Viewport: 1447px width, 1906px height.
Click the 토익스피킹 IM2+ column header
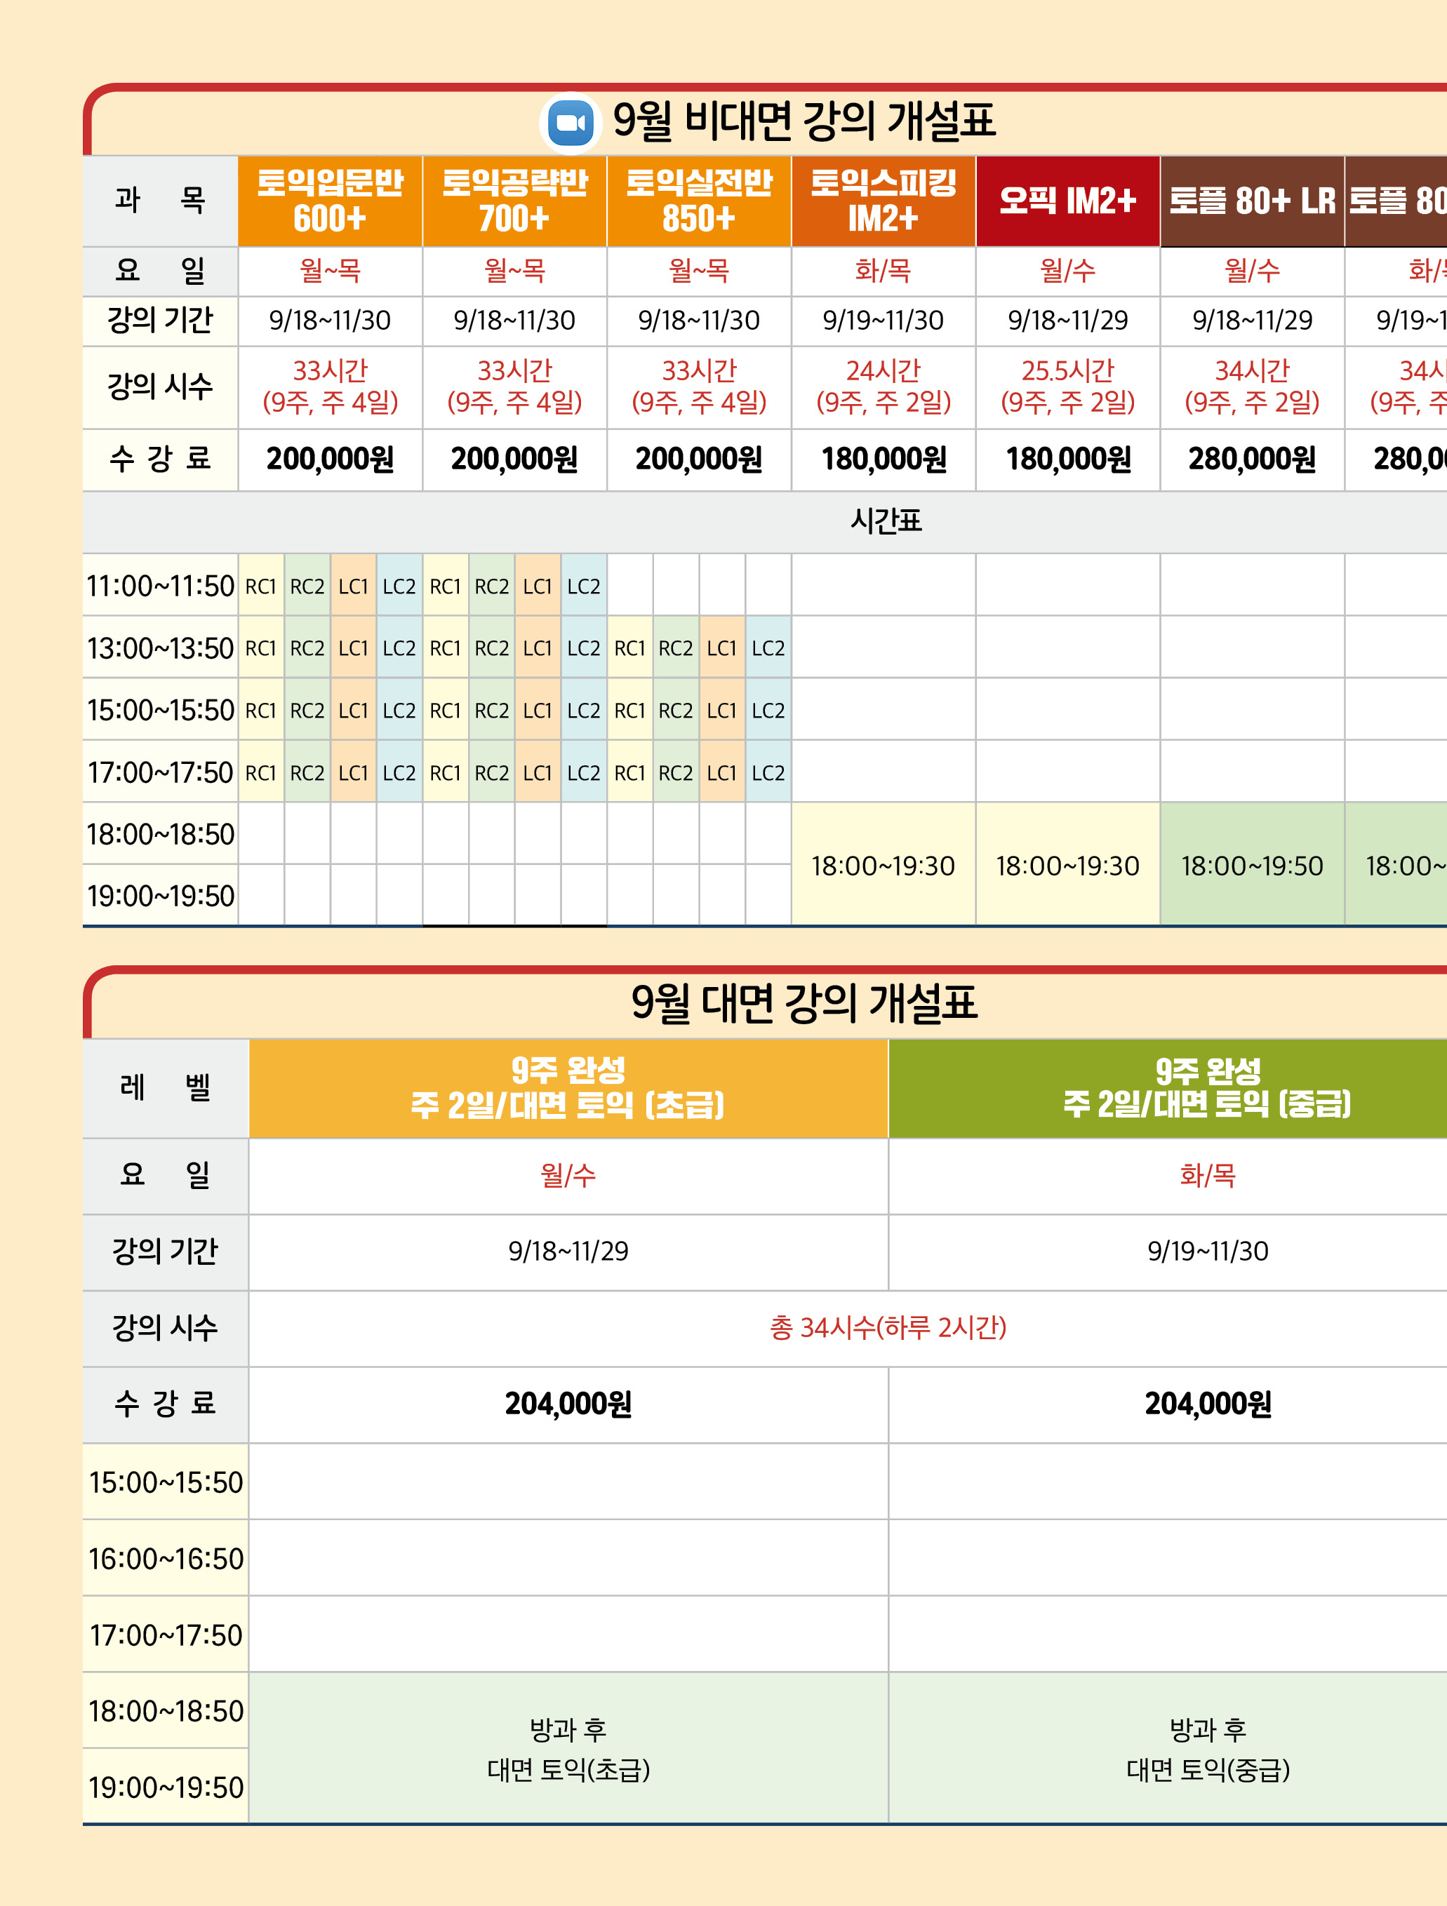point(883,201)
